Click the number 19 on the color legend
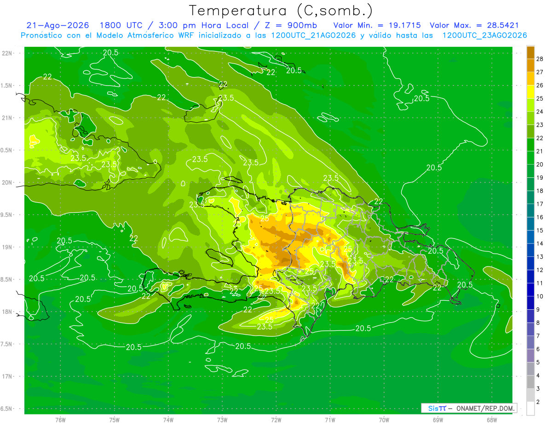Viewport: 552px width, 426px height. [x=540, y=177]
